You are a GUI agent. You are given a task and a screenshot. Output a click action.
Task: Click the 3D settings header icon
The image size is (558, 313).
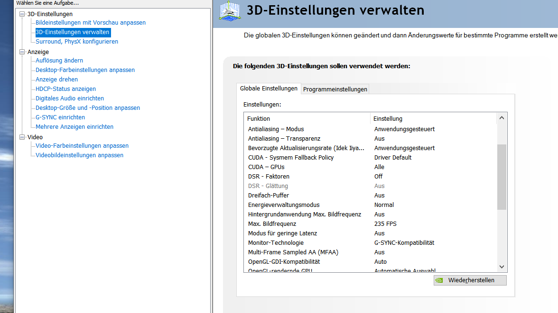pos(230,11)
